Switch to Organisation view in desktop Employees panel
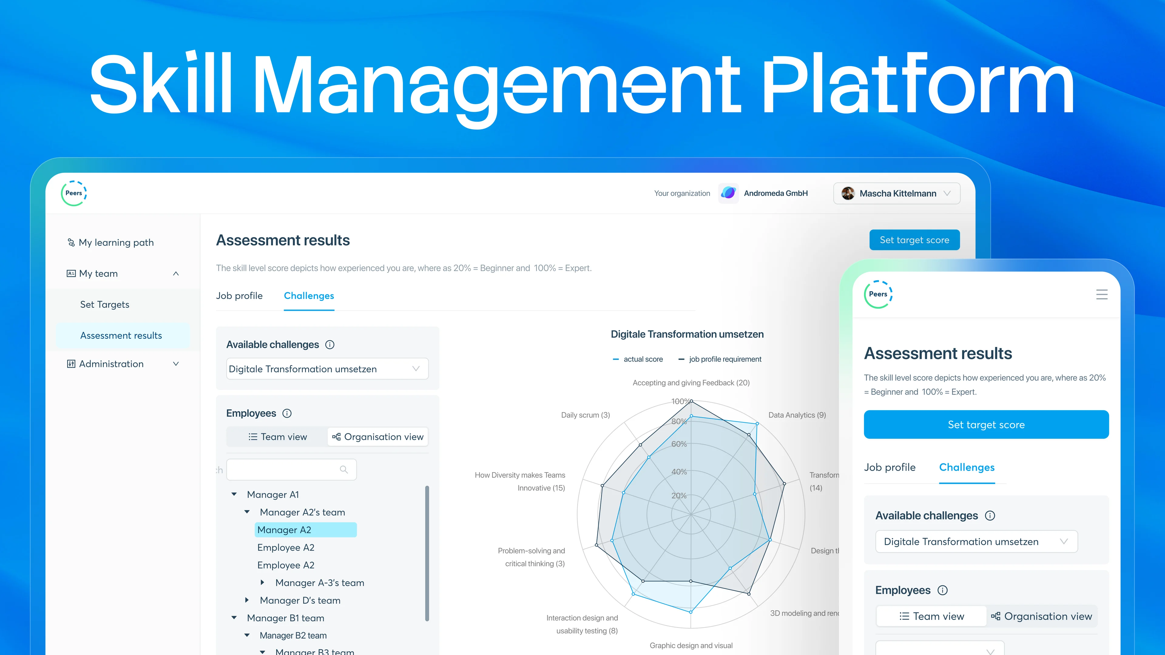This screenshot has height=655, width=1165. tap(378, 437)
